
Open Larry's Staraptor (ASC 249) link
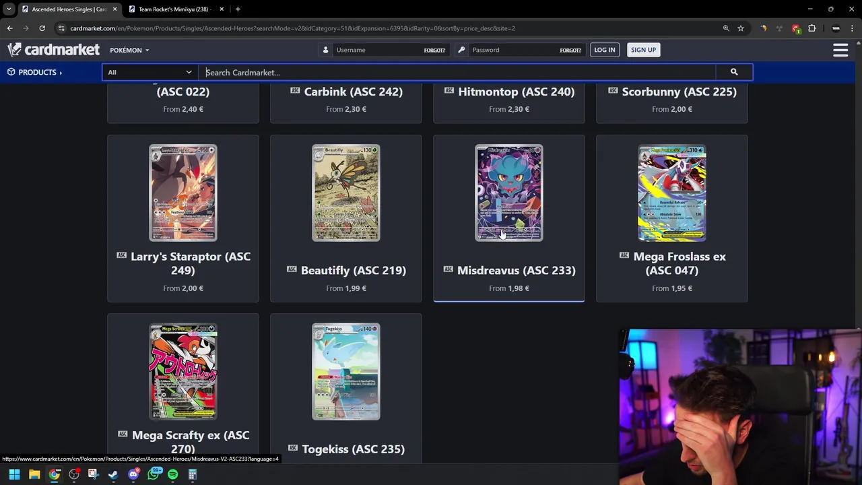click(191, 263)
